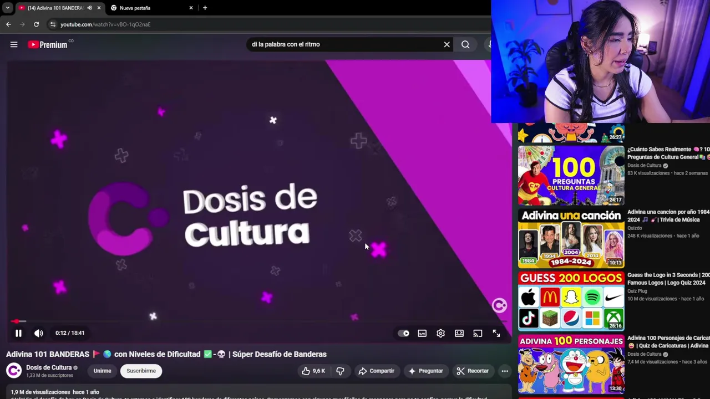Switch to theater mode
710x399 pixels.
click(x=459, y=333)
